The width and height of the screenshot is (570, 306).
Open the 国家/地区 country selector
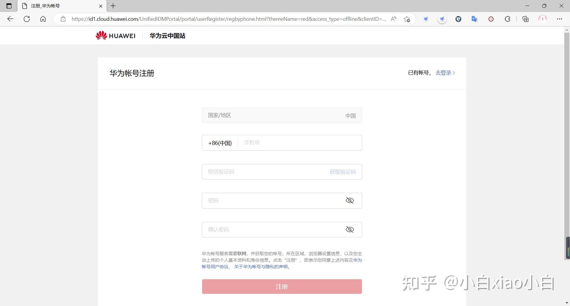click(x=282, y=115)
